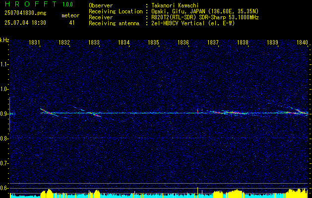The image size is (312, 198).
Task: Click the yellow power block under 1840
Action: click(x=297, y=193)
